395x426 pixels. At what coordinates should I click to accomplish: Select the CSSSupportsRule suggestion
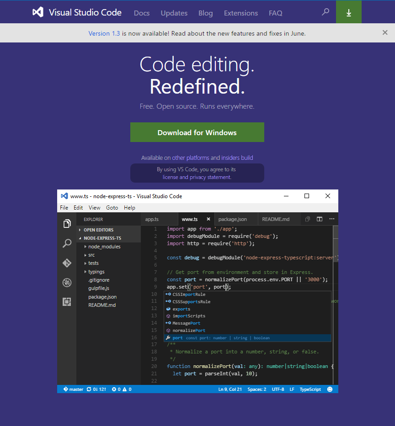[247, 301]
